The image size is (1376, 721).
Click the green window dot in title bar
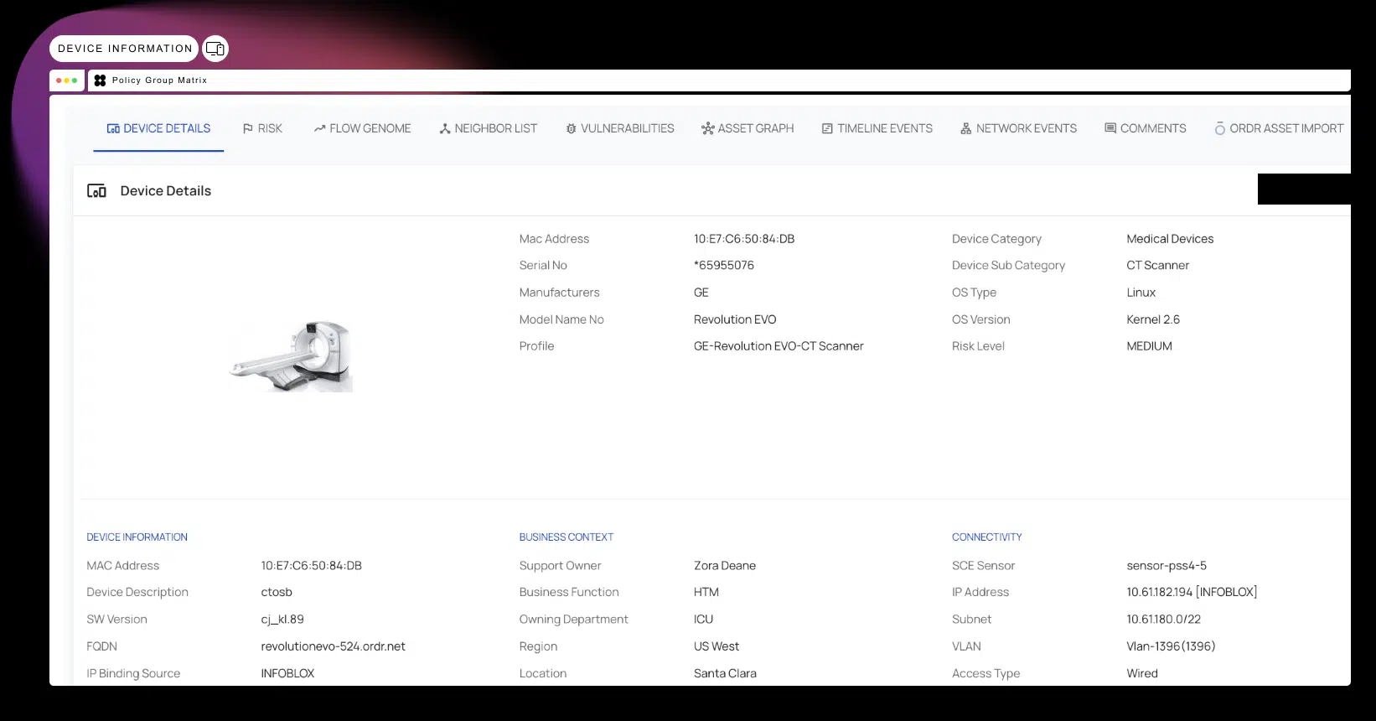coord(75,80)
